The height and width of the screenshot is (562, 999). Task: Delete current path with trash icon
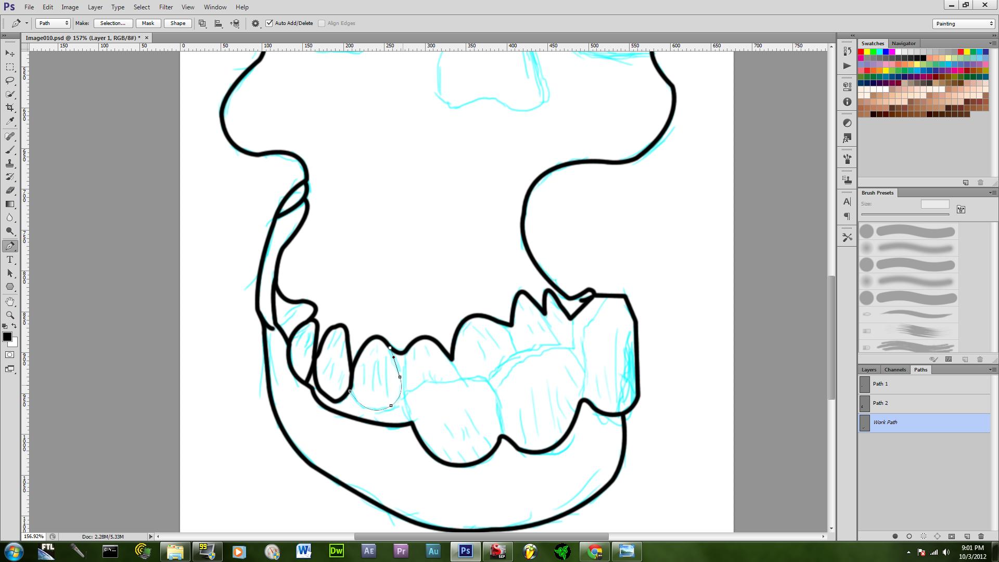[x=981, y=537]
